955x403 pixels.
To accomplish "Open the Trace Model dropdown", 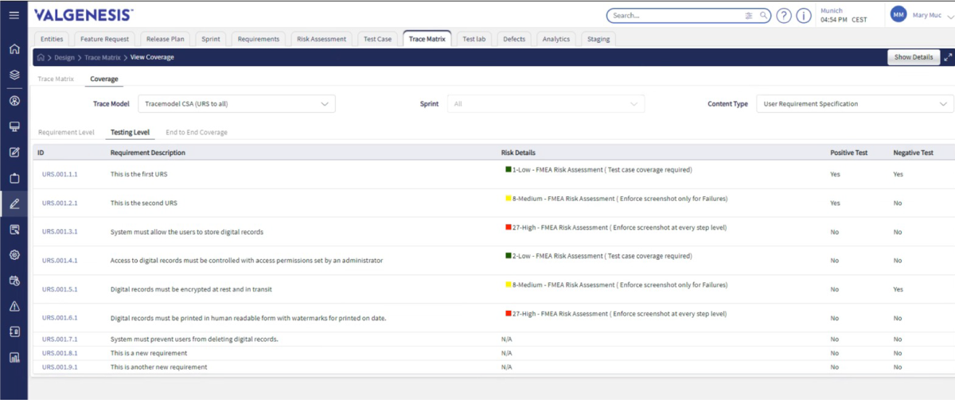I will click(x=236, y=104).
